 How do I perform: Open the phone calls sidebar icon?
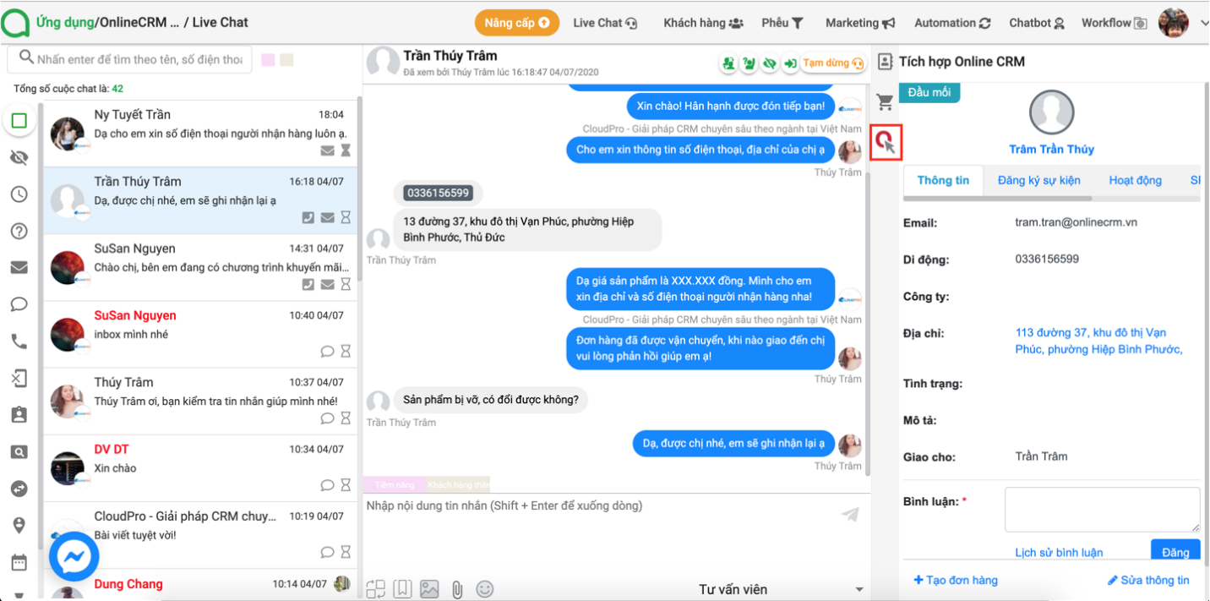(x=19, y=341)
